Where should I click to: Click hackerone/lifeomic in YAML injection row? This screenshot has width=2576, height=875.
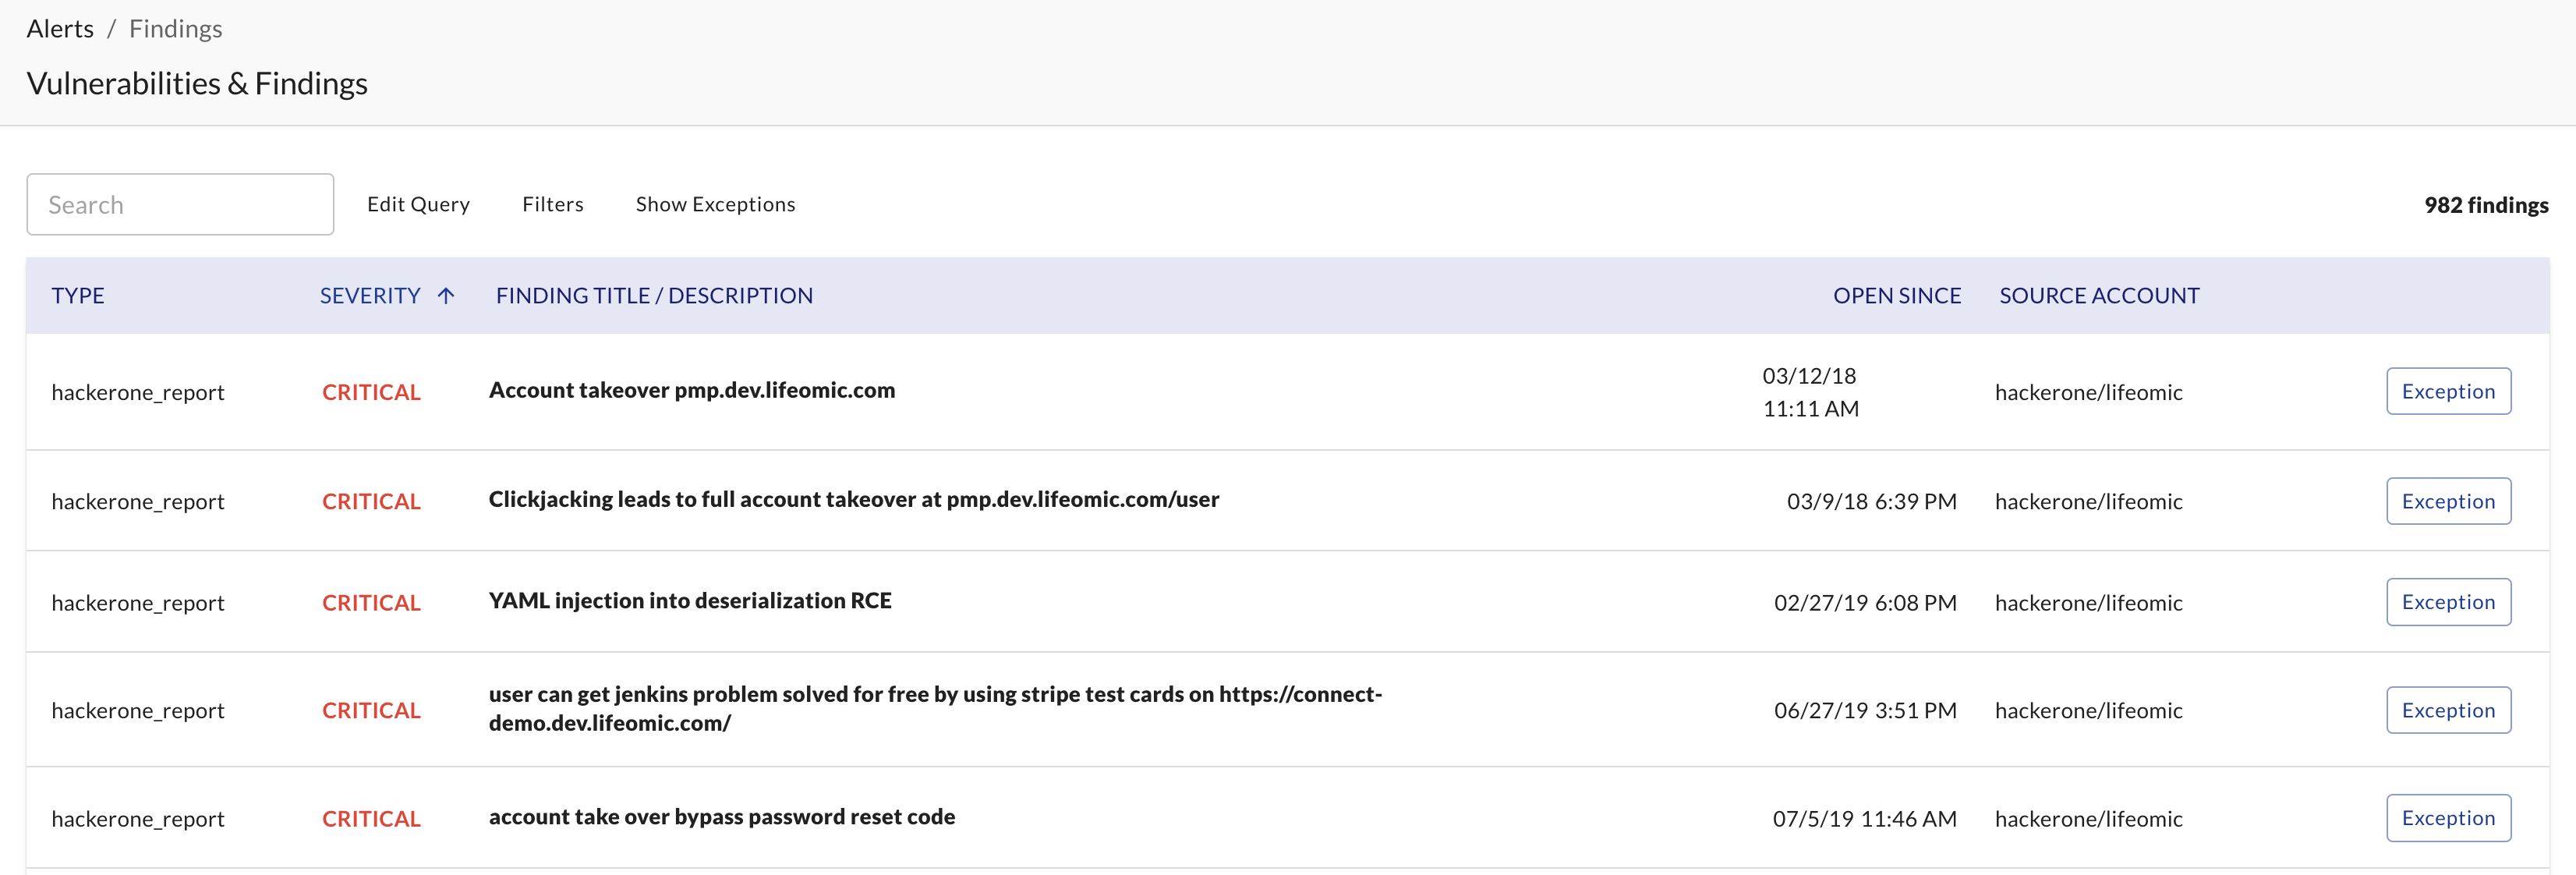point(2089,603)
